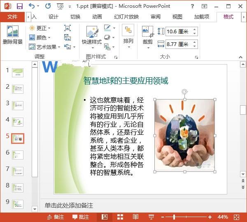Viewport: 247px width, 222px height.
Task: Click Picture Layout icon
Action: point(107,47)
